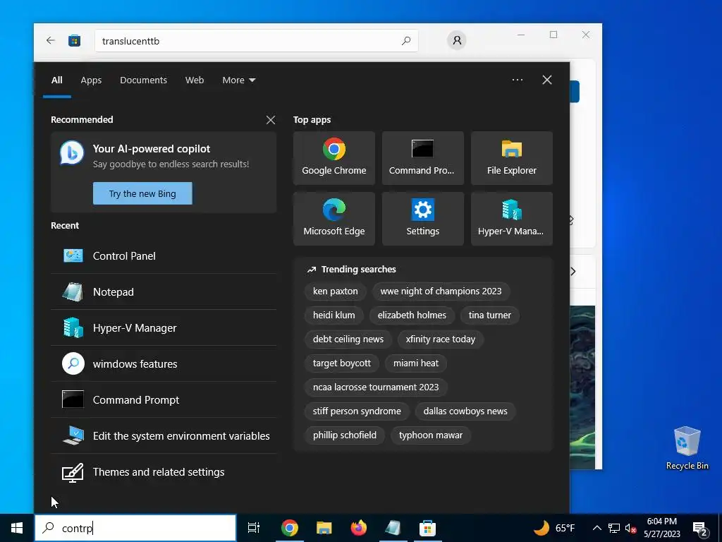This screenshot has height=542, width=722.
Task: Search trending 'ncaa lacrosse tournament 2023'
Action: pos(376,387)
